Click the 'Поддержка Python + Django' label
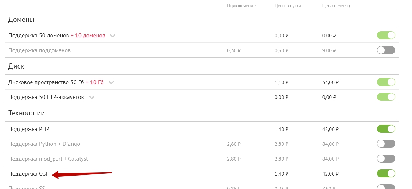412x189 pixels. 44,144
